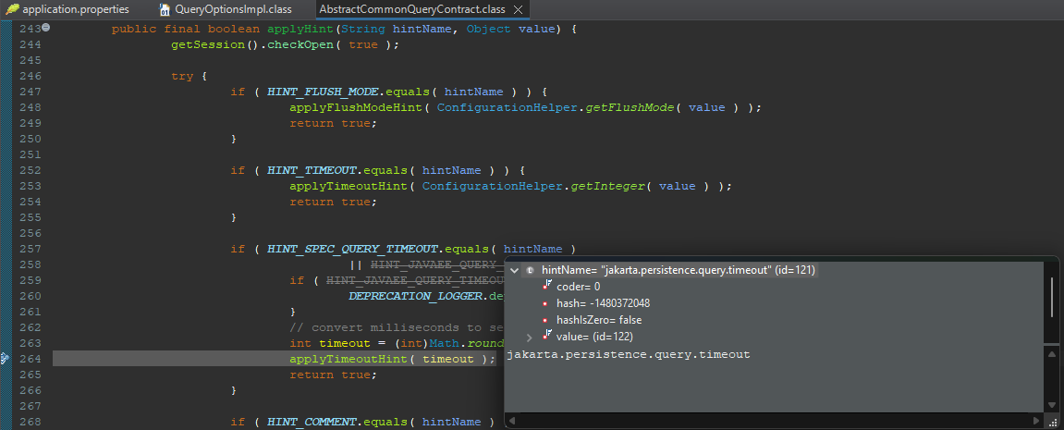Click the current instruction pointer arrow at line 264
Image resolution: width=1064 pixels, height=430 pixels.
click(x=5, y=359)
